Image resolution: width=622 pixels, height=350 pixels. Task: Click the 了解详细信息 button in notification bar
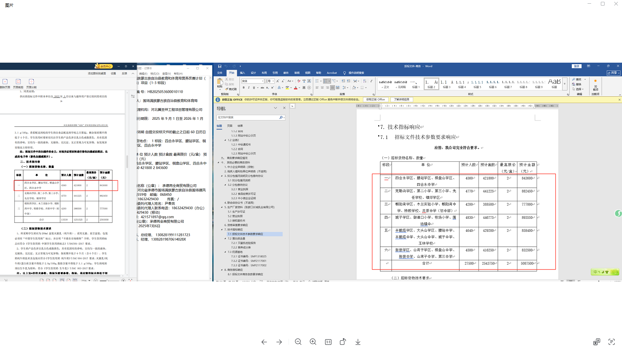402,100
